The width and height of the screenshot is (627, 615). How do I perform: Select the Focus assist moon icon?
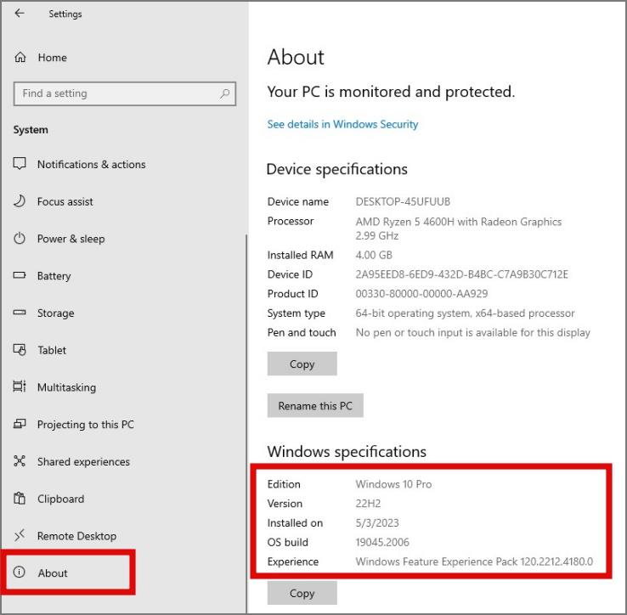click(20, 201)
